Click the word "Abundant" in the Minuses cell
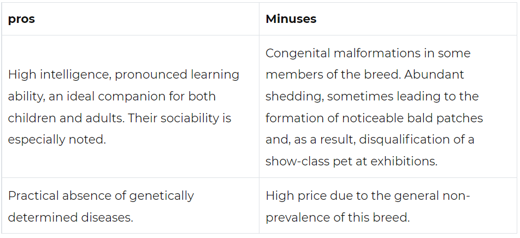The height and width of the screenshot is (238, 520). click(x=434, y=75)
